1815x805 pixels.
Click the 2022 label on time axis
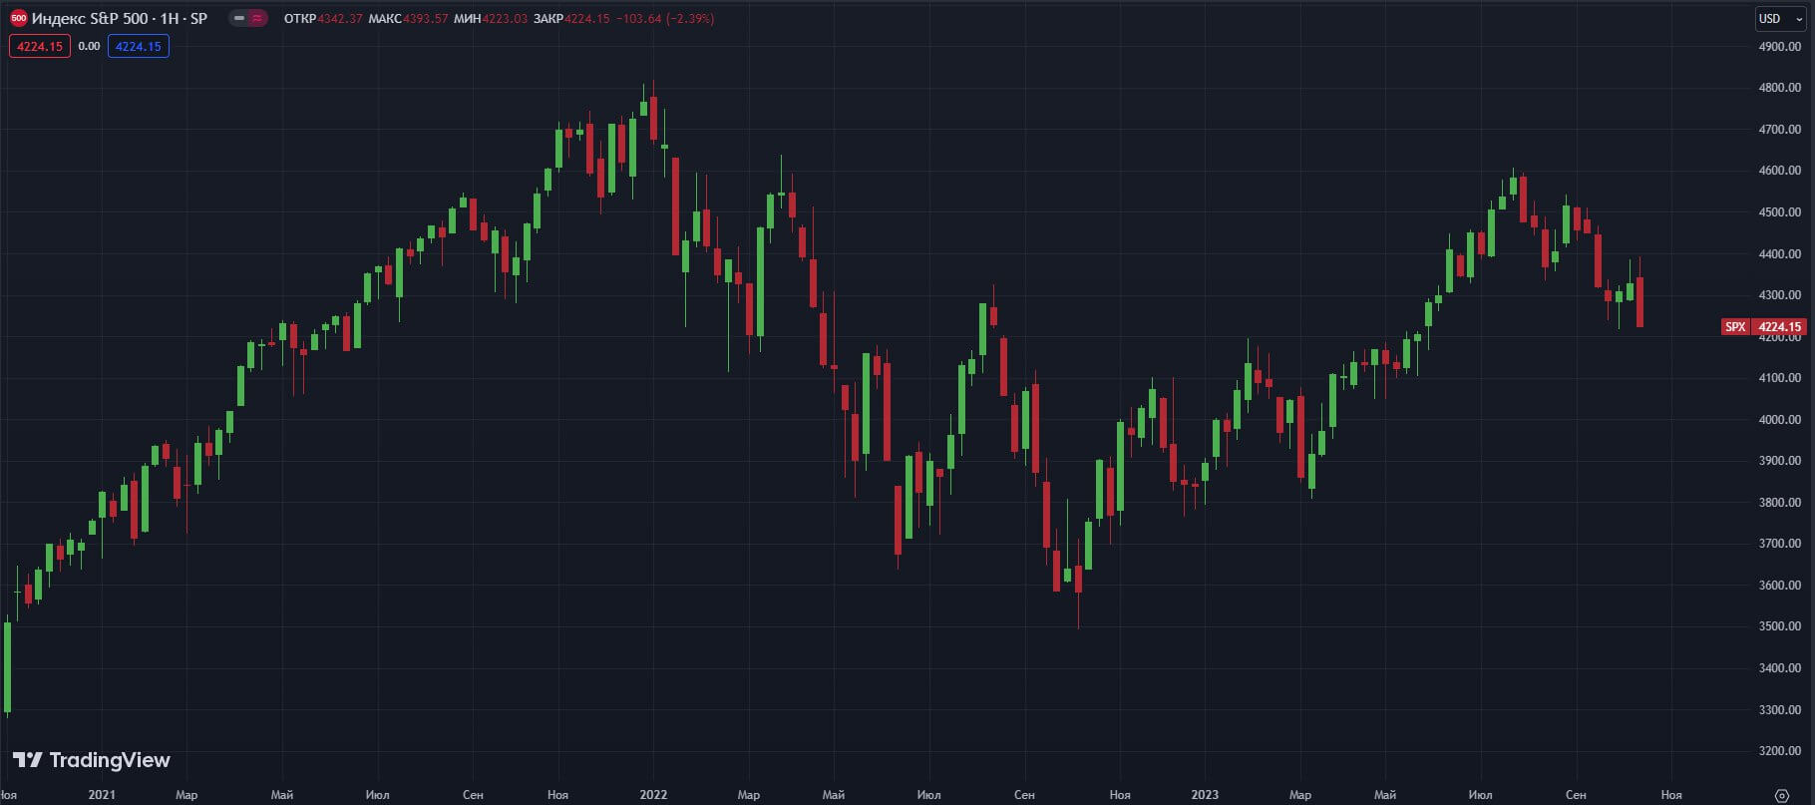tap(653, 795)
